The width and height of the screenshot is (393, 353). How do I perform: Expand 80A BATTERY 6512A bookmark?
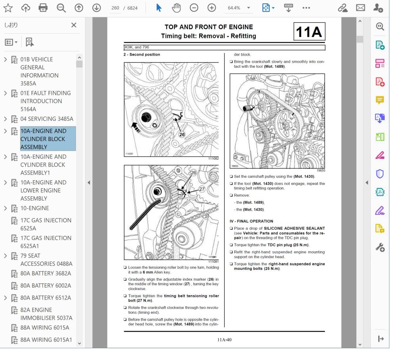[x=5, y=298]
